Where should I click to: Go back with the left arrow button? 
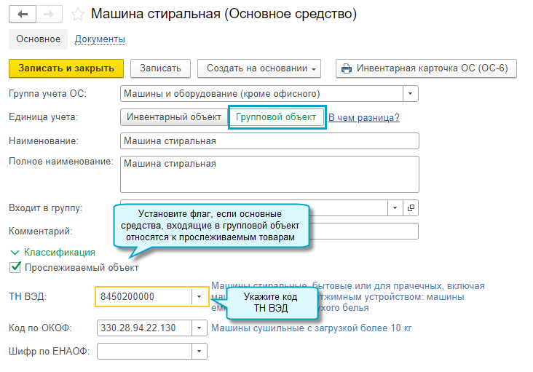pos(23,15)
